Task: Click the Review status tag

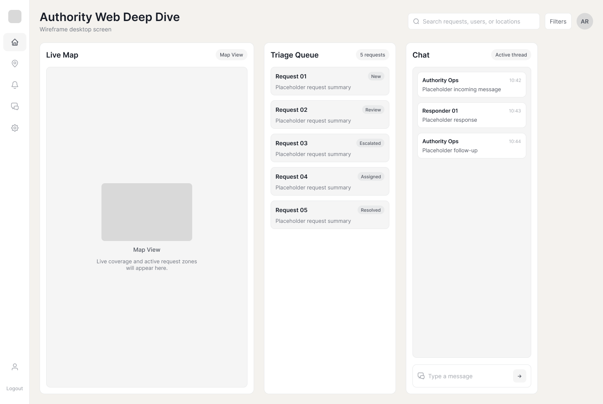Action: (373, 110)
